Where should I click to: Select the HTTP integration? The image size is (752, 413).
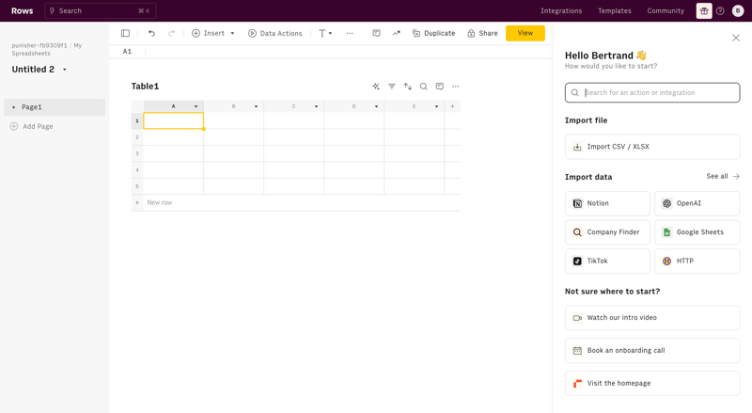point(697,261)
